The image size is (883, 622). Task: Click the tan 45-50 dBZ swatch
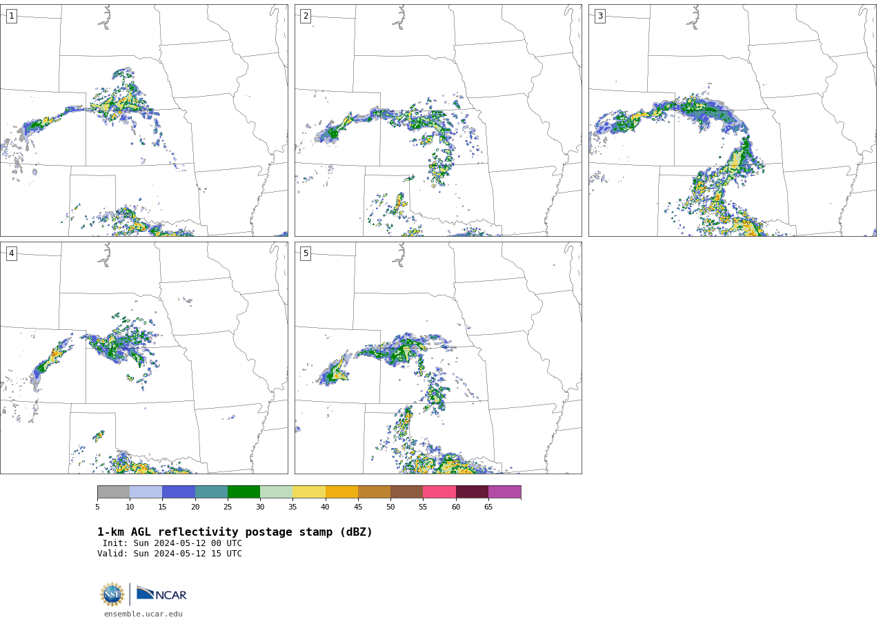coord(374,492)
